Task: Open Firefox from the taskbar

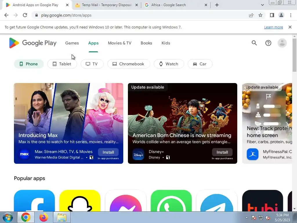Action: (44, 217)
